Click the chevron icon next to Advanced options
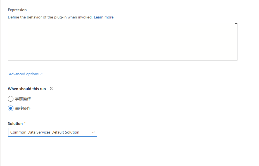The height and width of the screenshot is (166, 259). click(42, 74)
